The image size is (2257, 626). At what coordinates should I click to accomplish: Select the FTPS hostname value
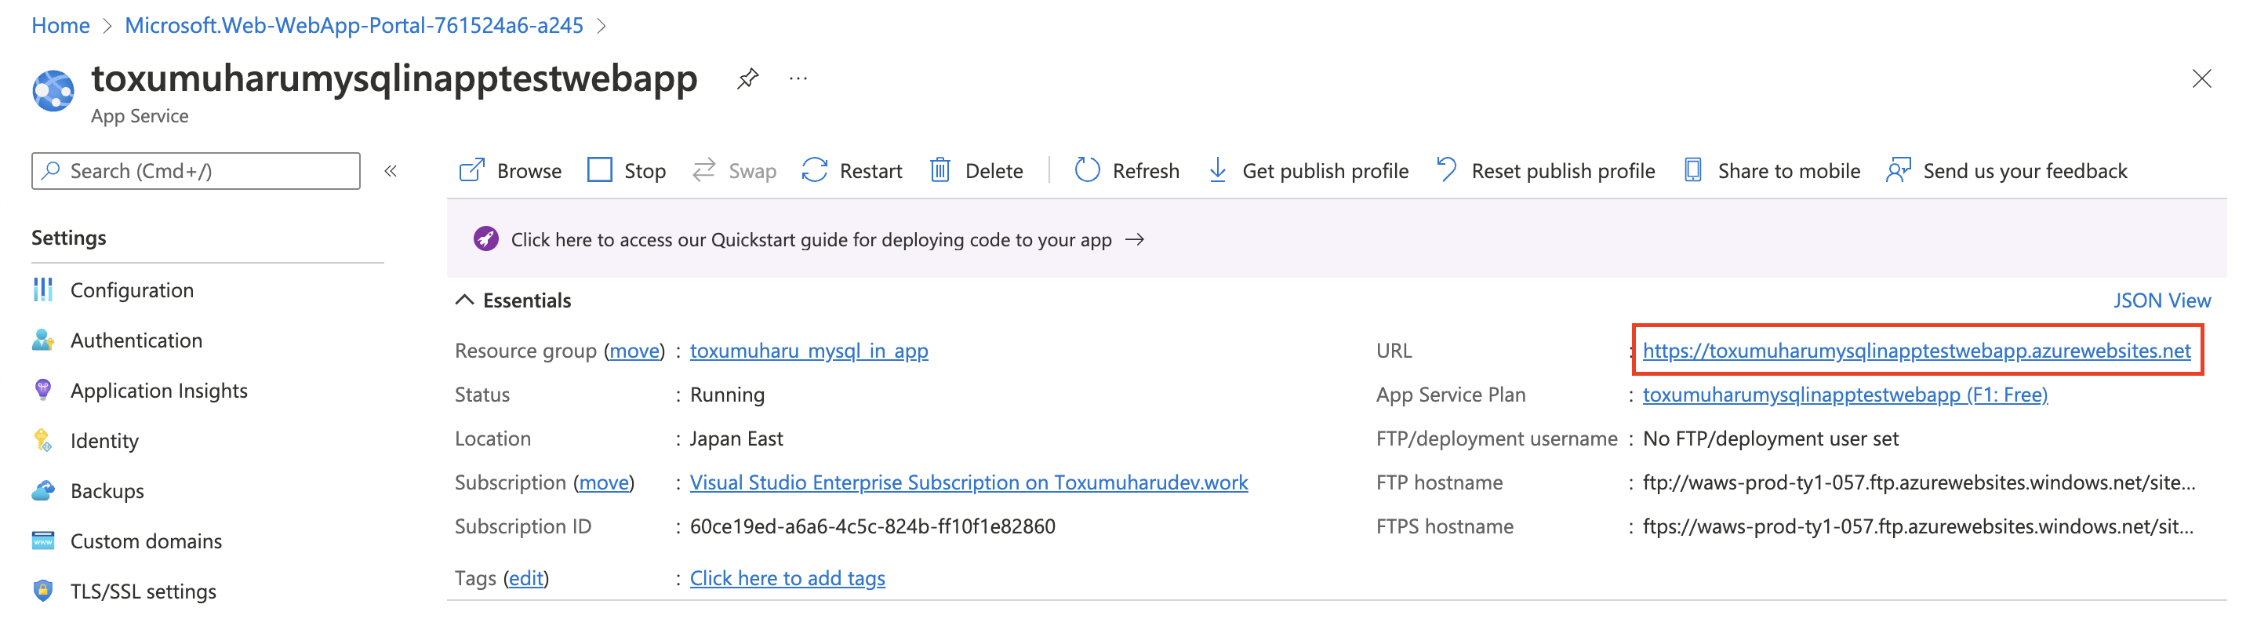pos(1918,526)
